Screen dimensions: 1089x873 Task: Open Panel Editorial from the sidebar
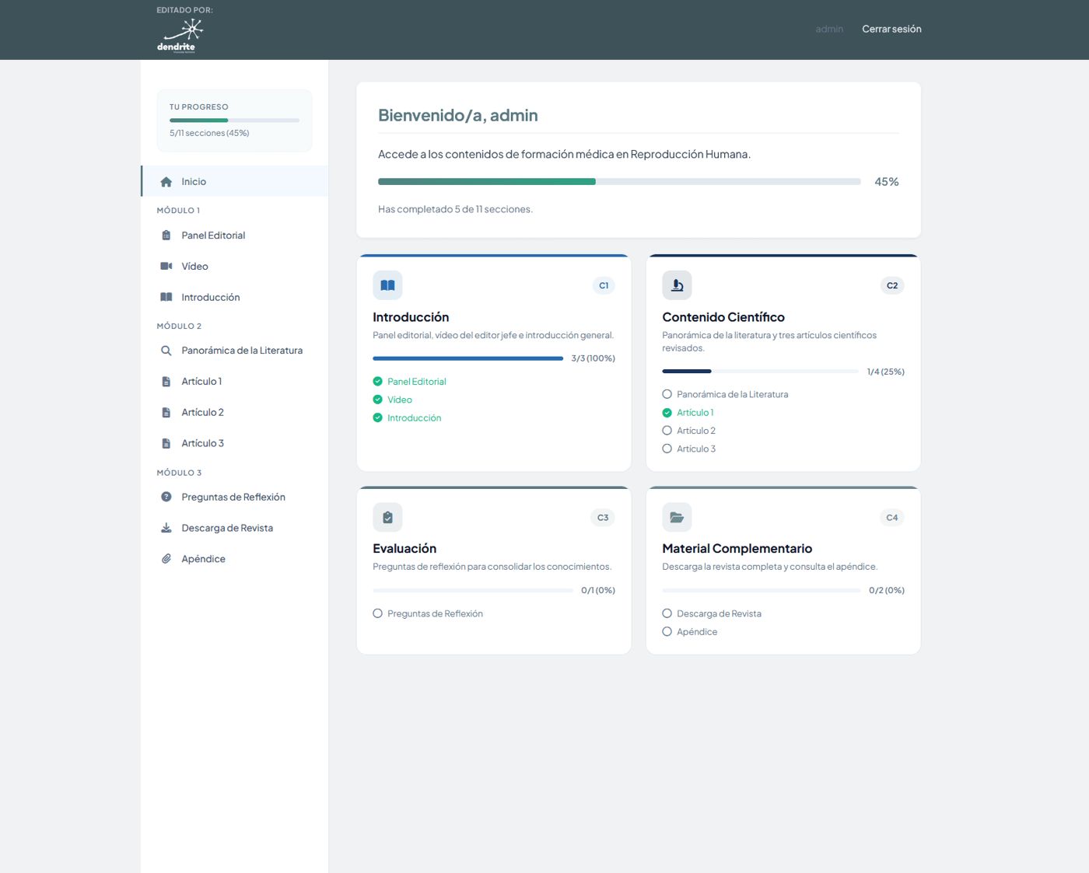pyautogui.click(x=235, y=236)
